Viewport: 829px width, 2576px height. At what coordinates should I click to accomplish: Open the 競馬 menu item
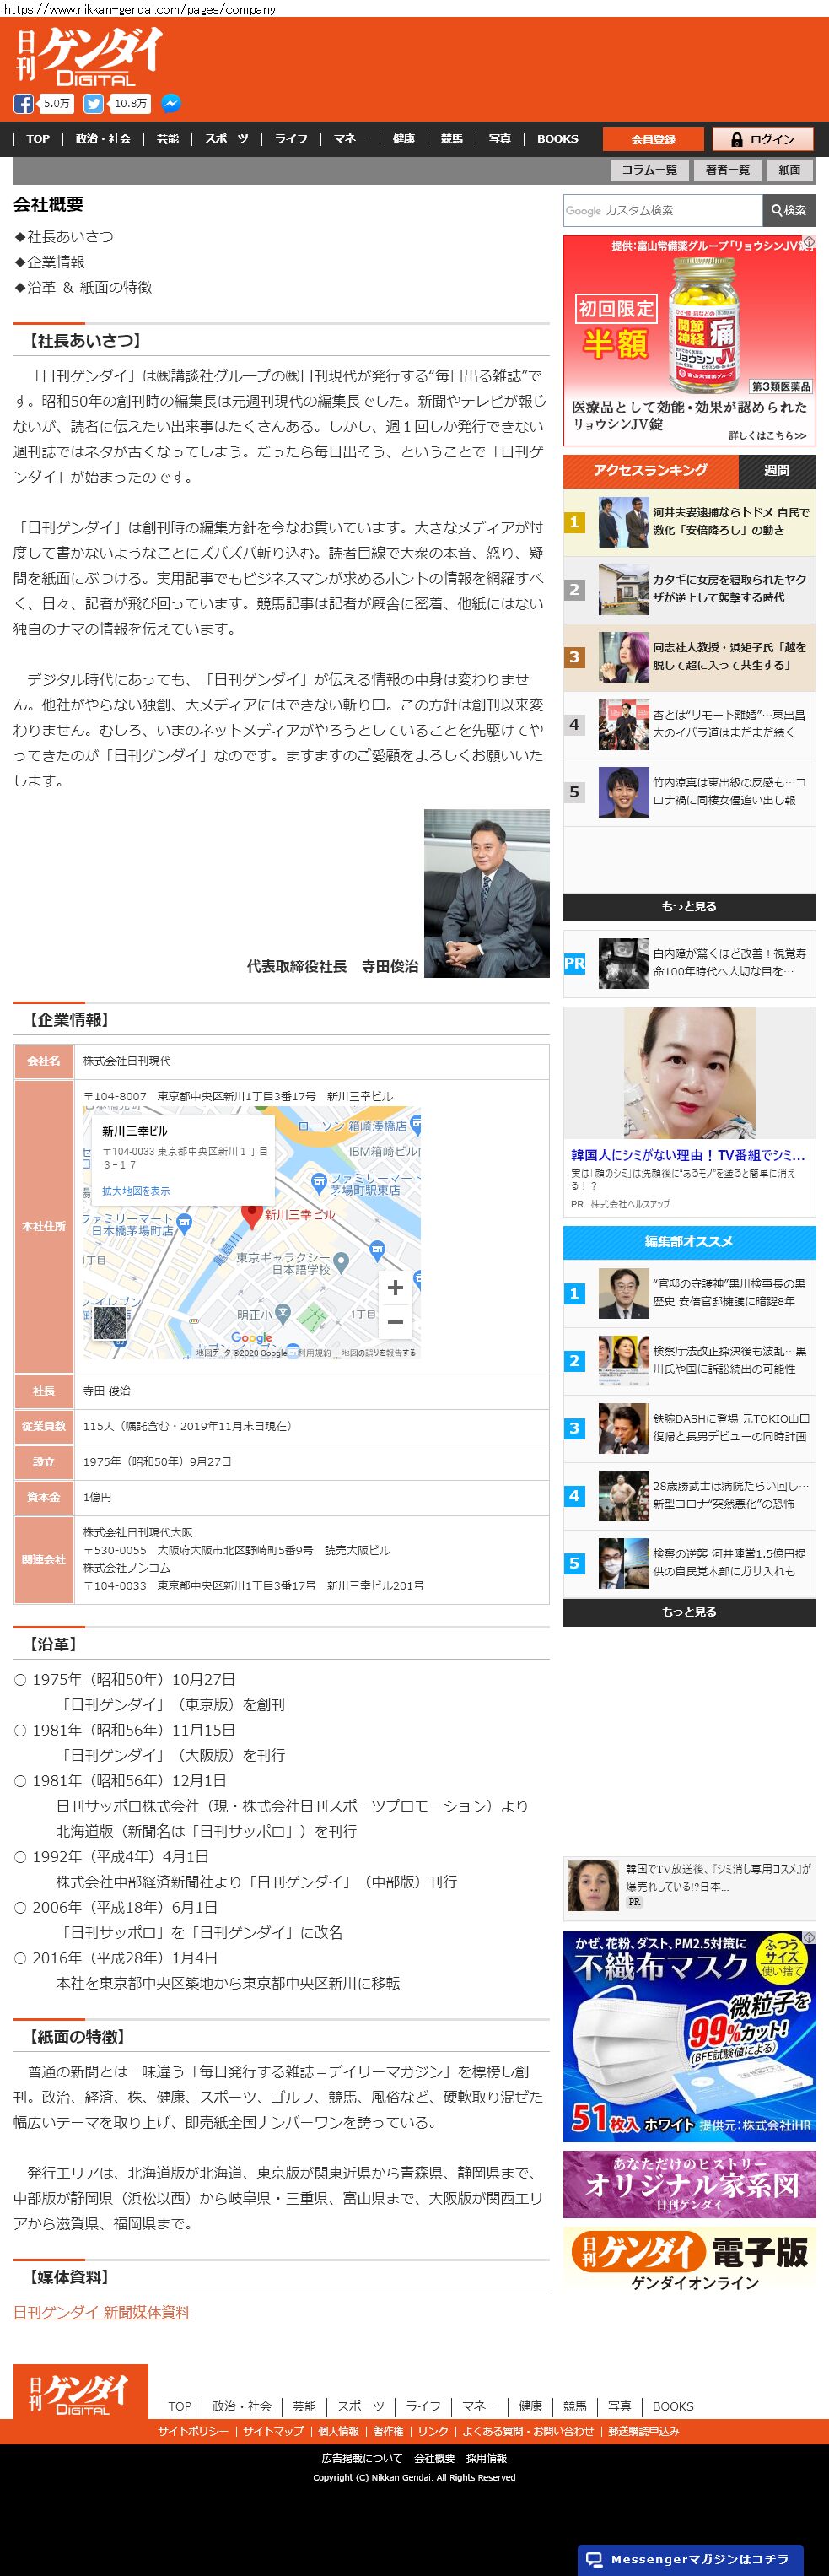tap(452, 139)
